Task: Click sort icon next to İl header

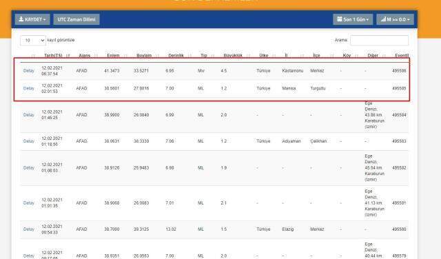Action: click(302, 56)
